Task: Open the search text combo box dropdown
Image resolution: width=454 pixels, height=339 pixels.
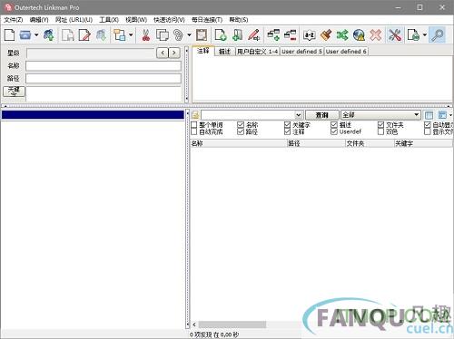Action: tap(298, 115)
